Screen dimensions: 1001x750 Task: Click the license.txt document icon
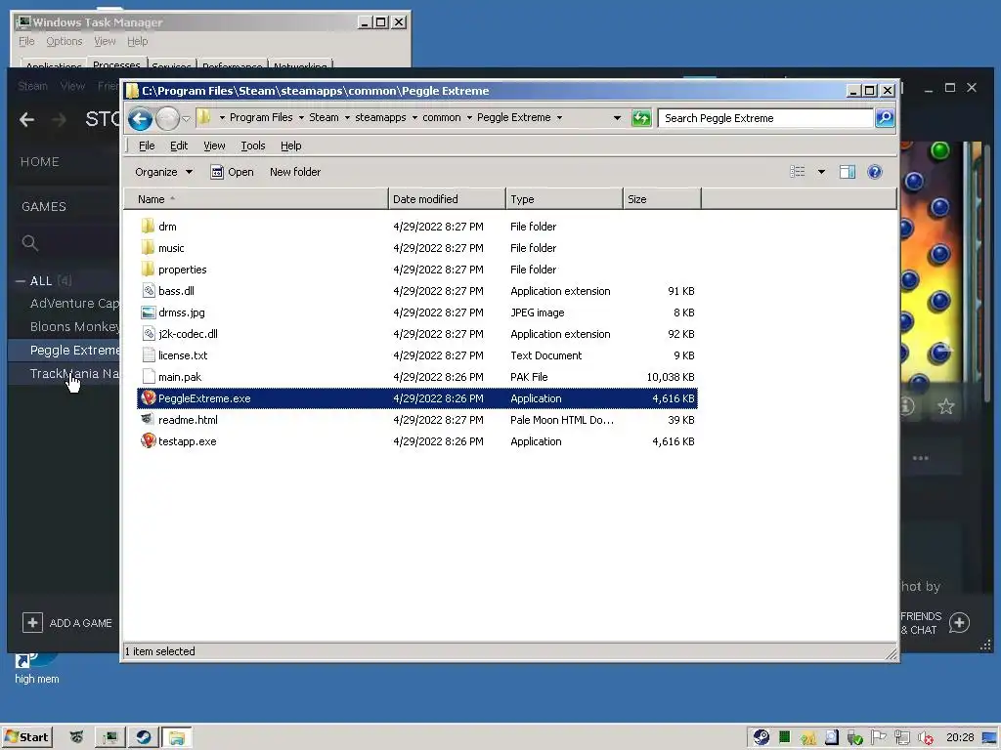point(149,355)
